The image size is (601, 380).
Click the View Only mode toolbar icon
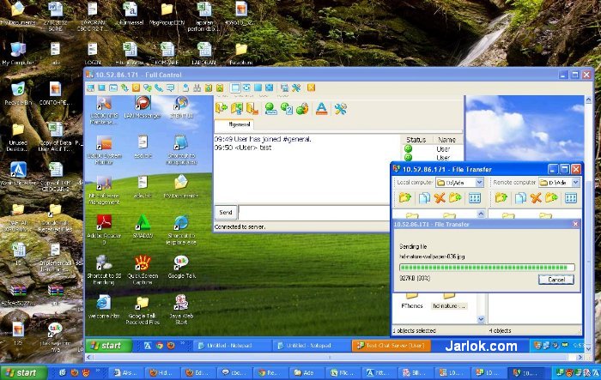pyautogui.click(x=102, y=88)
